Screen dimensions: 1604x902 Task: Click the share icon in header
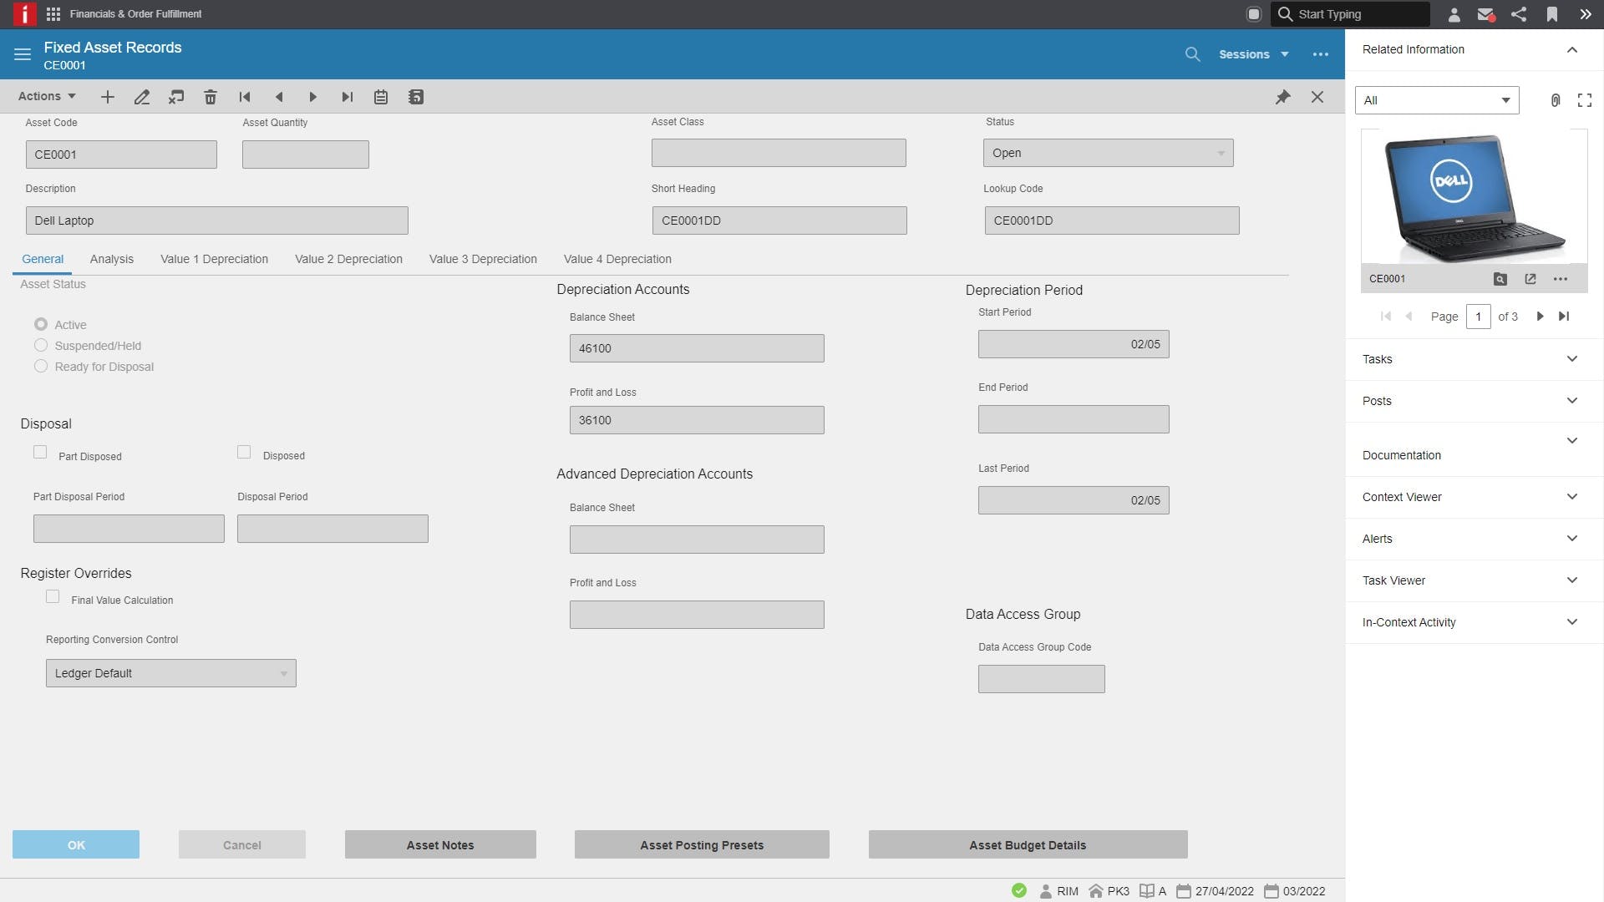[1519, 14]
